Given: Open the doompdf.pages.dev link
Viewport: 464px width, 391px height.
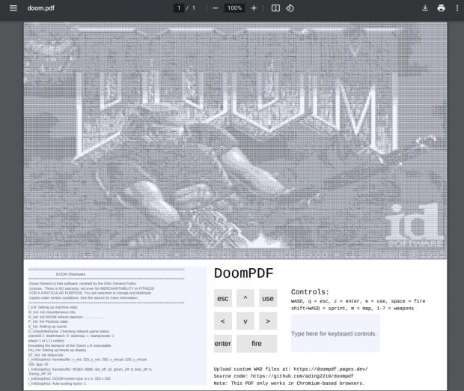Looking at the screenshot, I should pyautogui.click(x=331, y=369).
